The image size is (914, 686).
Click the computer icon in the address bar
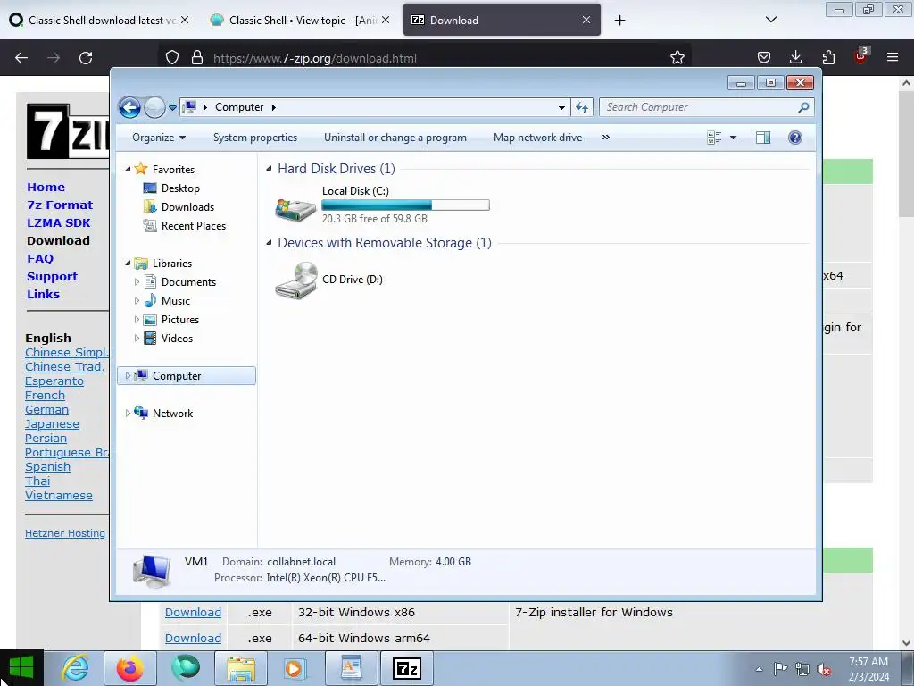(189, 107)
